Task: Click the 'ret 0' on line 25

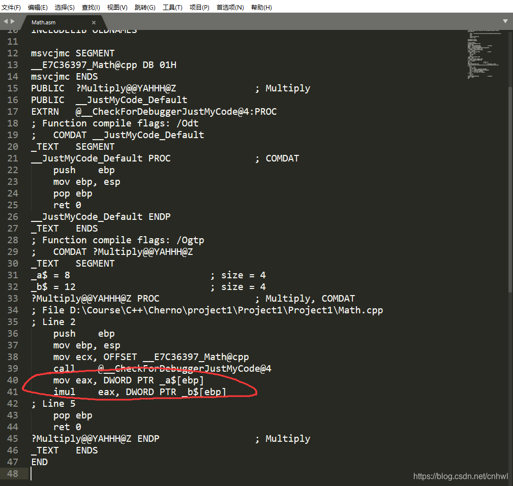Action: click(68, 205)
